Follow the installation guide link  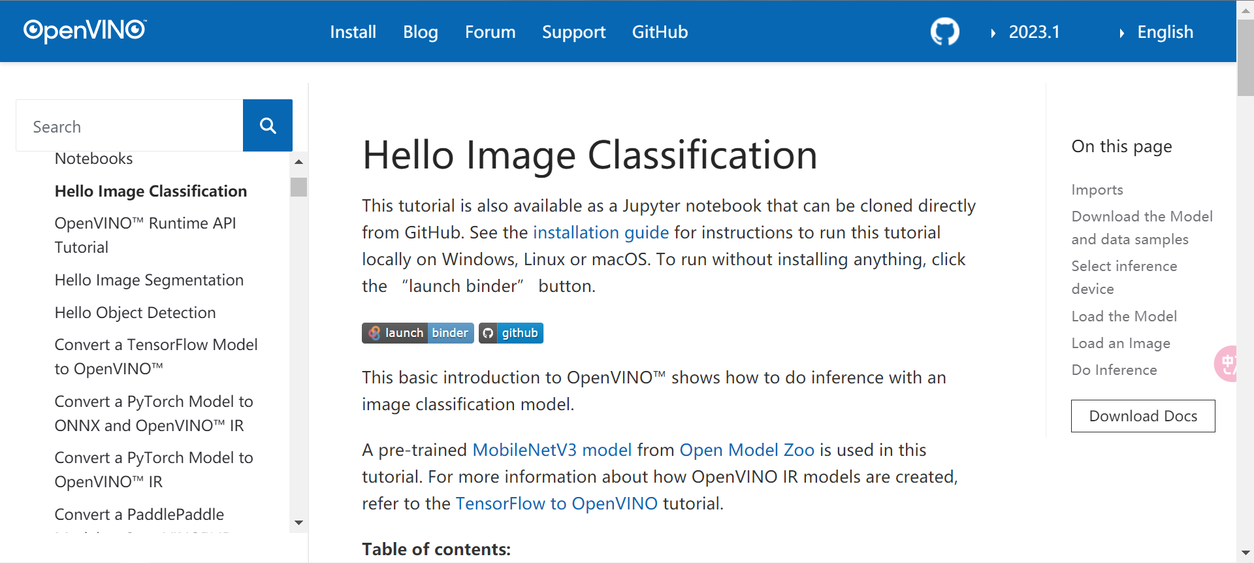[601, 233]
